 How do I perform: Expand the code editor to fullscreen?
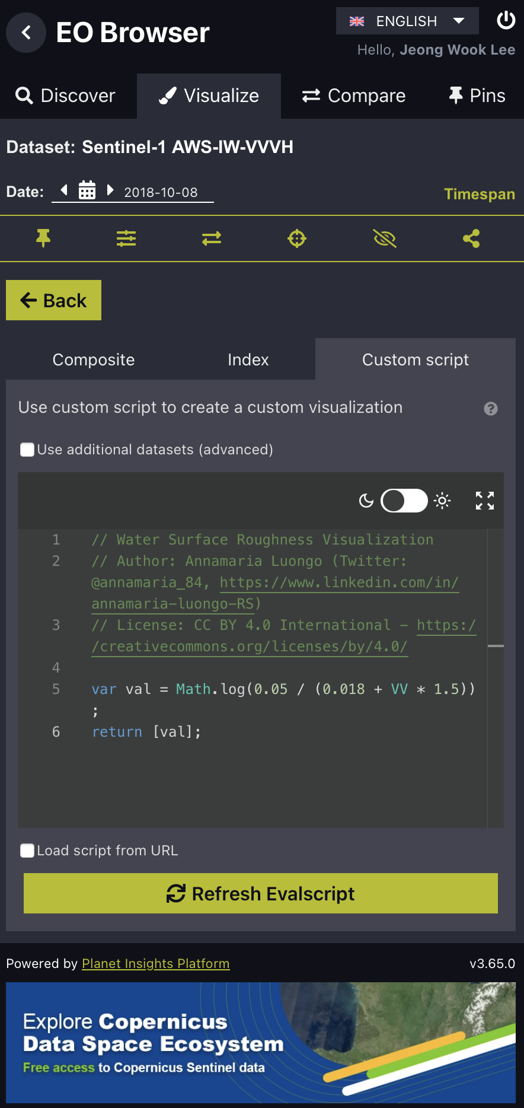point(485,501)
